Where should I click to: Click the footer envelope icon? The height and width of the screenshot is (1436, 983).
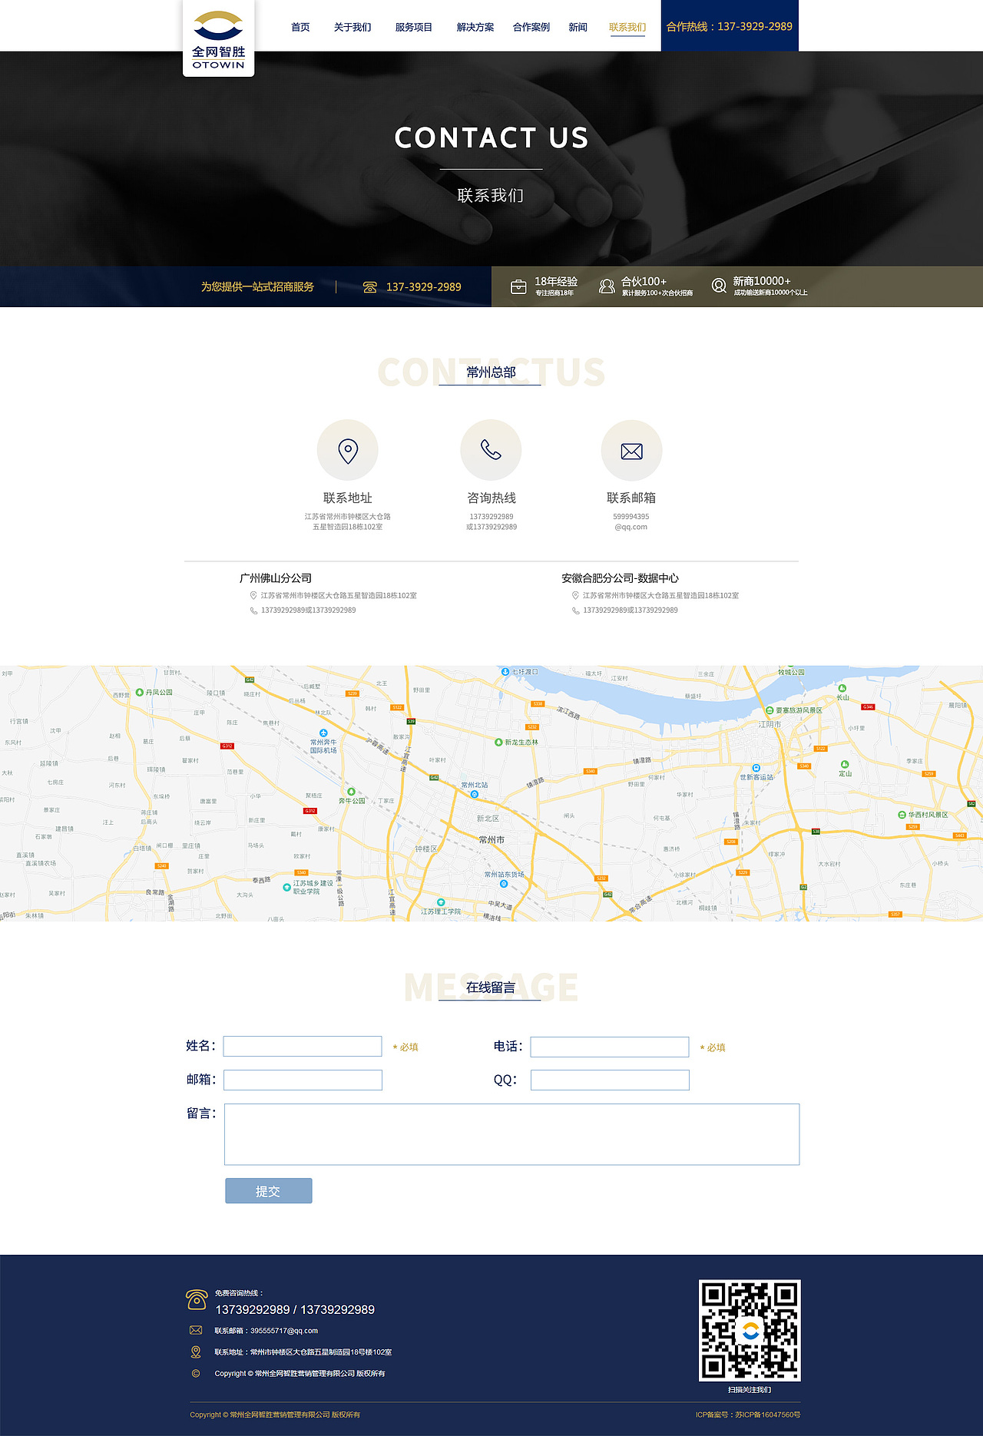pos(196,1330)
